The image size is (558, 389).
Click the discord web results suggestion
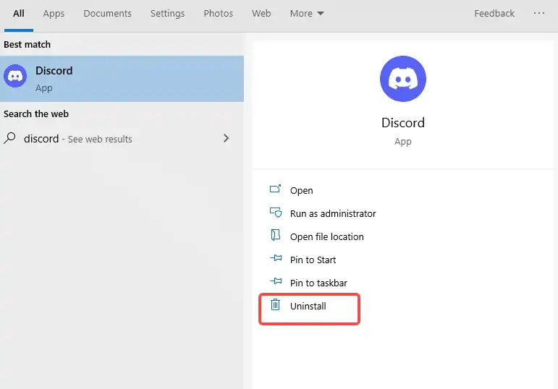pyautogui.click(x=116, y=138)
